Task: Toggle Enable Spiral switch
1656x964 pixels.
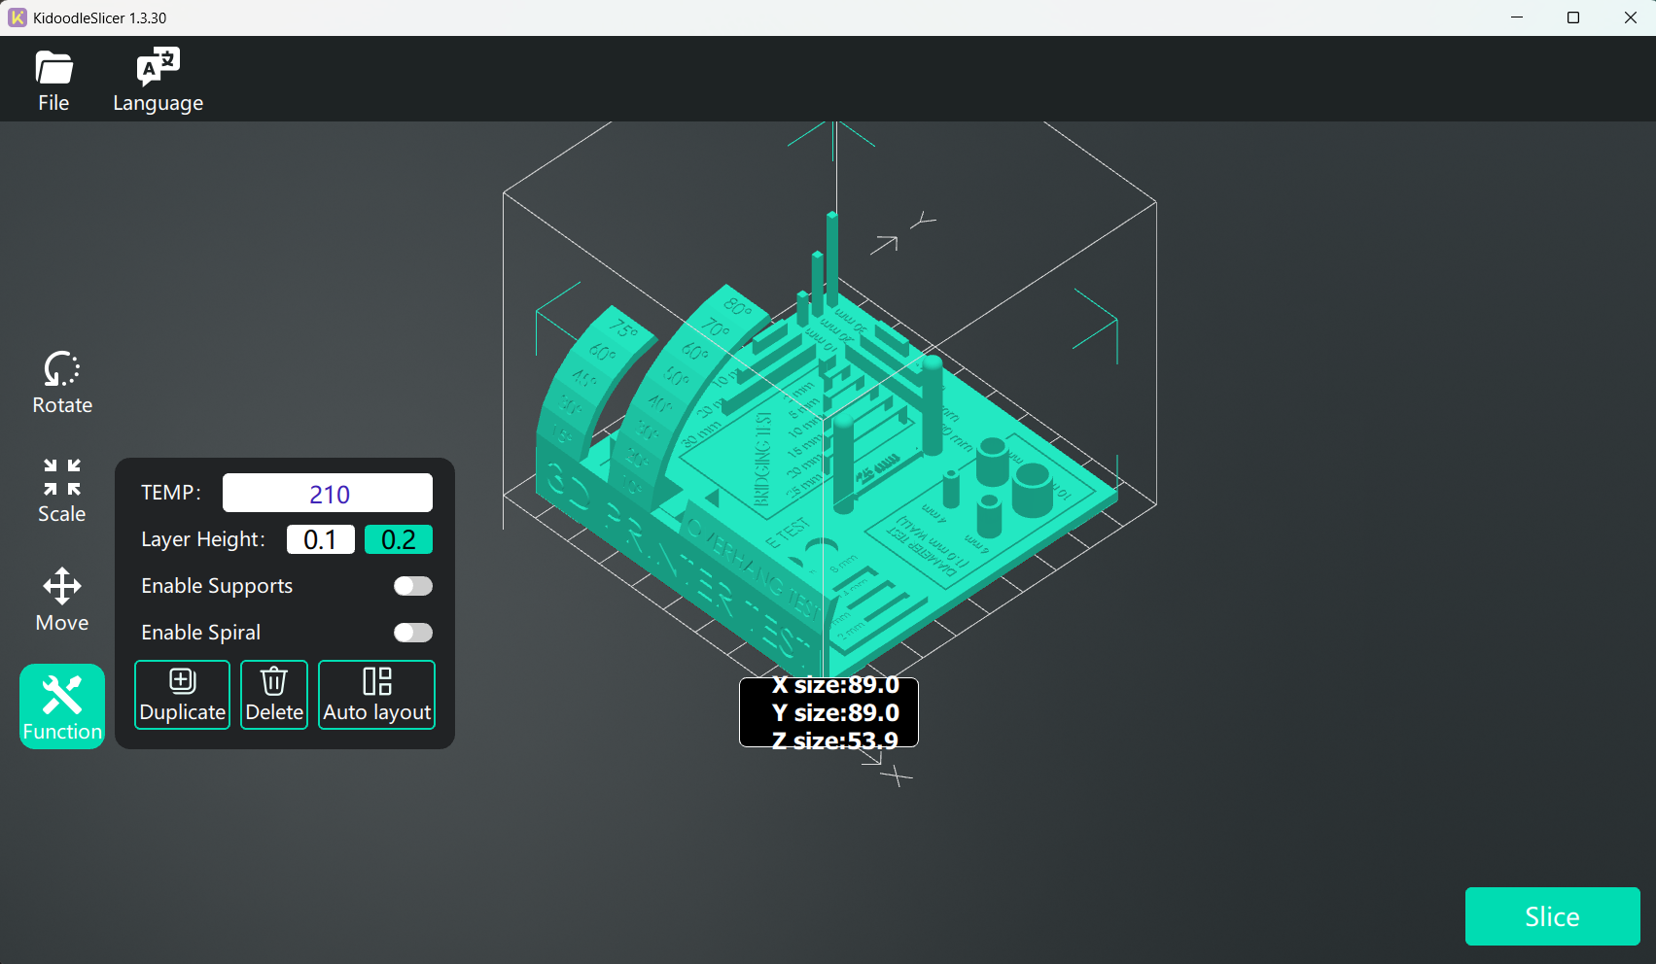Action: [x=412, y=633]
